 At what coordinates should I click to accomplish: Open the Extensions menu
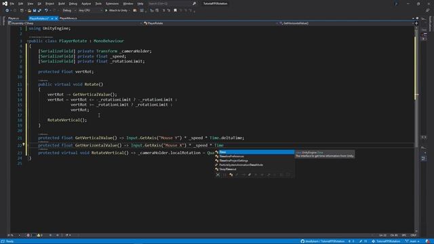pyautogui.click(x=112, y=3)
